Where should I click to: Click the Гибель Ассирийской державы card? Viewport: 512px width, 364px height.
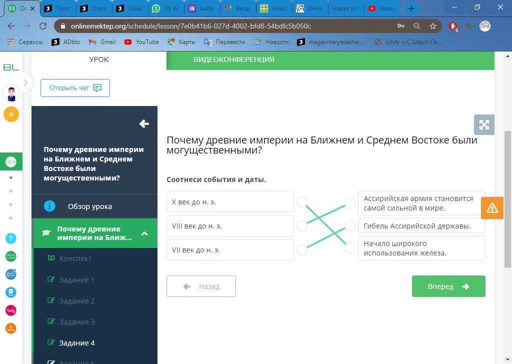pyautogui.click(x=421, y=225)
